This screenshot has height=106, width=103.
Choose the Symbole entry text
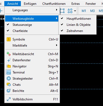19,39
